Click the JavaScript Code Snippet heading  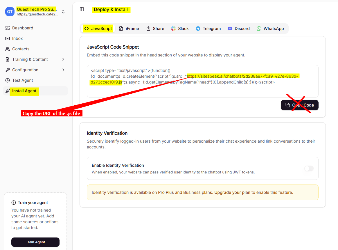(113, 47)
